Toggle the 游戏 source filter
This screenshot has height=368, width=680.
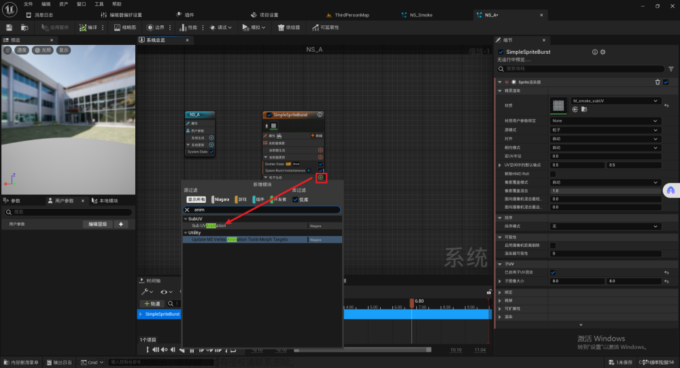(x=241, y=199)
